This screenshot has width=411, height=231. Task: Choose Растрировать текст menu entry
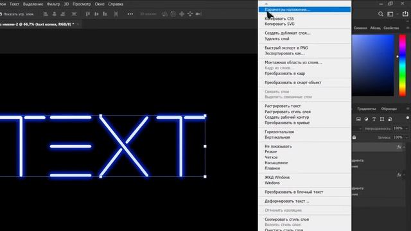point(283,106)
